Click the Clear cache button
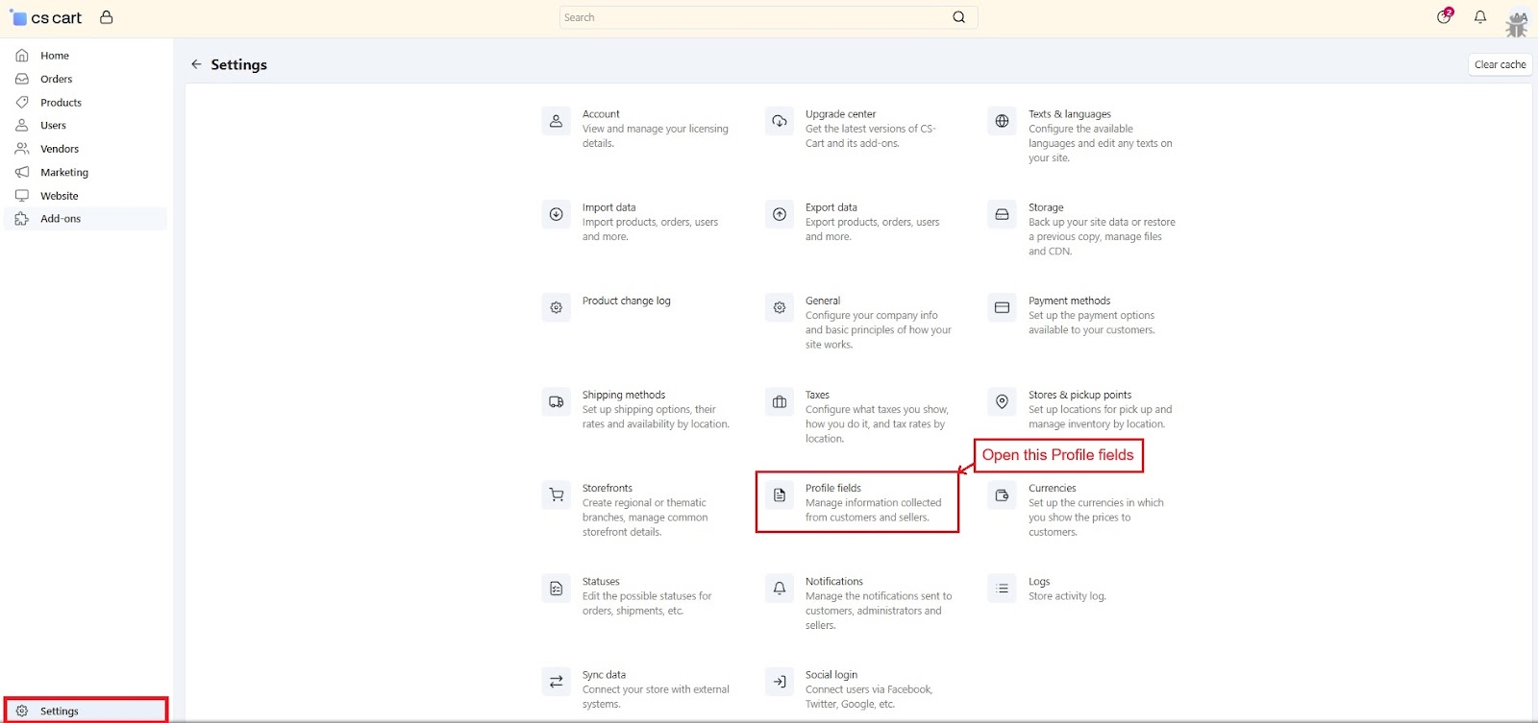This screenshot has height=723, width=1538. pyautogui.click(x=1500, y=64)
